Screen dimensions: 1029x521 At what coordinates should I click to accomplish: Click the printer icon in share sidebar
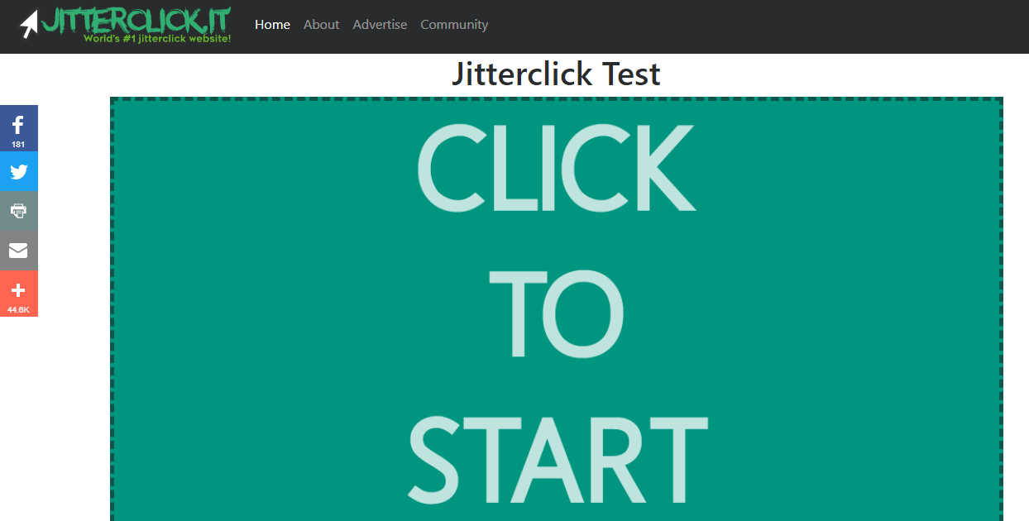pos(18,211)
